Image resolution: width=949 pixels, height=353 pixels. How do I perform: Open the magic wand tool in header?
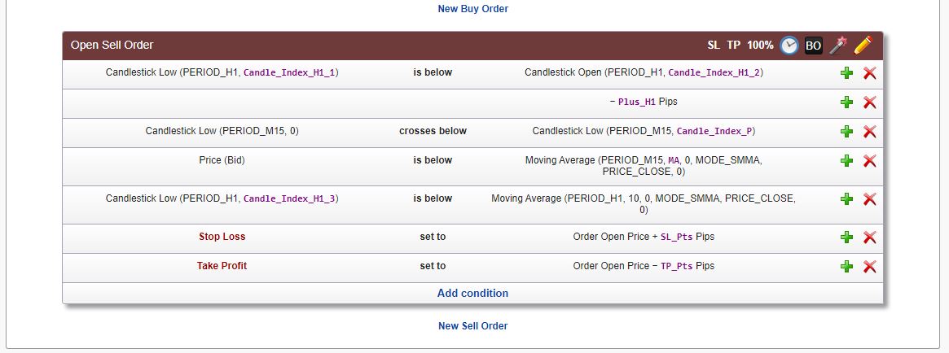(838, 46)
